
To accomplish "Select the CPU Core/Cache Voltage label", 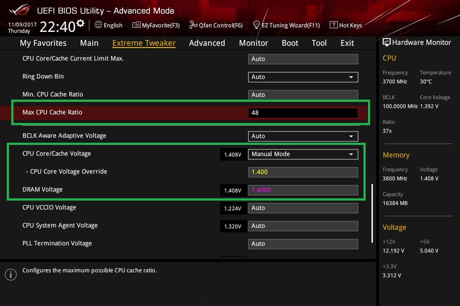I will point(57,153).
